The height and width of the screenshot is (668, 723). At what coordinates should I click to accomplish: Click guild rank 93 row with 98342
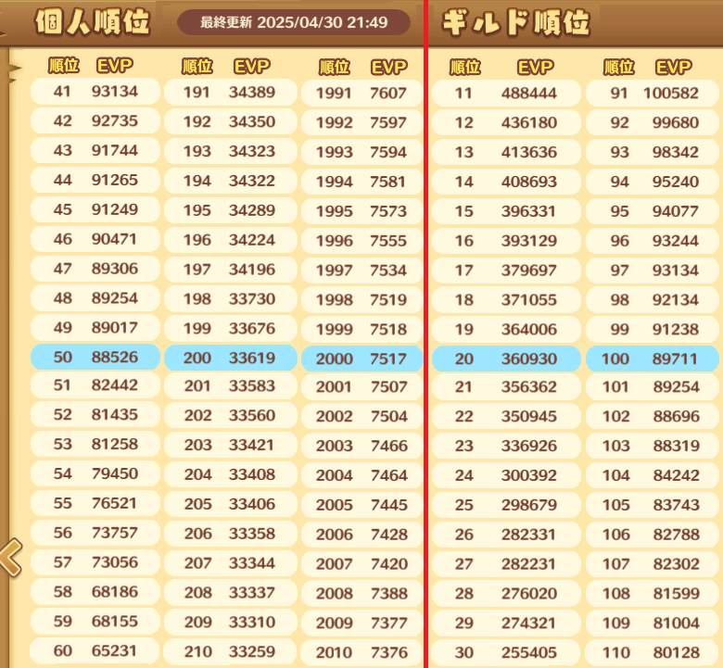[653, 152]
